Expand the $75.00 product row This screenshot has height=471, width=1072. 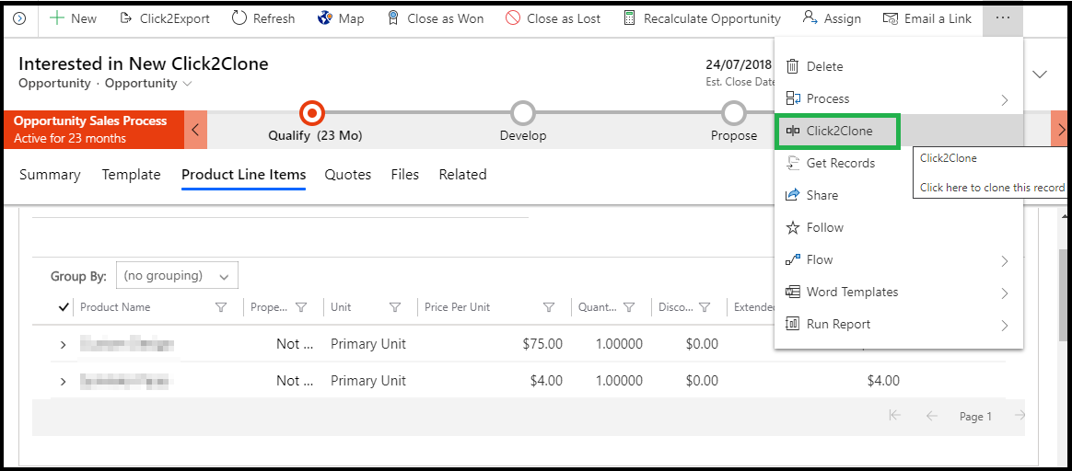tap(63, 345)
